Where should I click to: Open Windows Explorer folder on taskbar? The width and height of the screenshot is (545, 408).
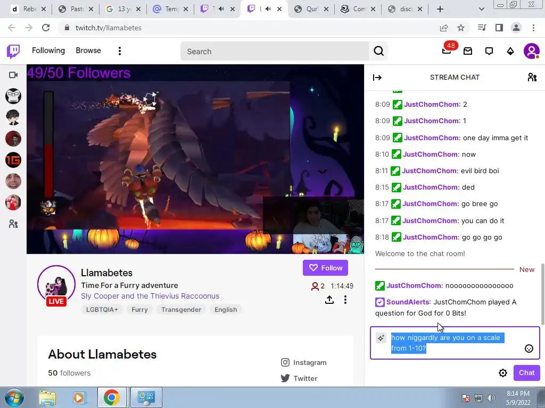[47, 398]
